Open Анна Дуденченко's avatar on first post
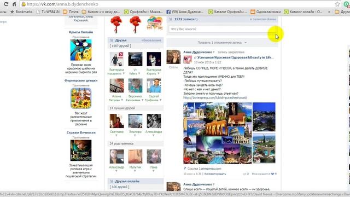This screenshot has height=197, width=350. [x=173, y=57]
